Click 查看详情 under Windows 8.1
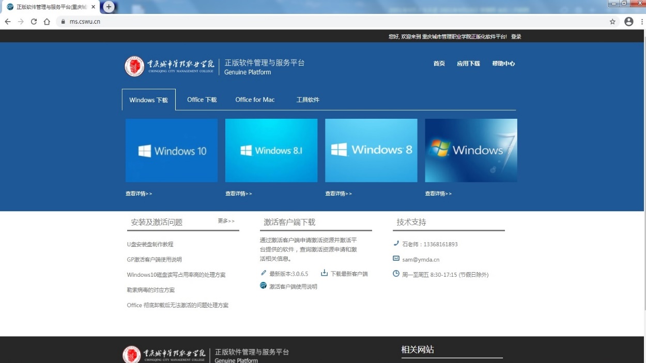 pyautogui.click(x=239, y=194)
